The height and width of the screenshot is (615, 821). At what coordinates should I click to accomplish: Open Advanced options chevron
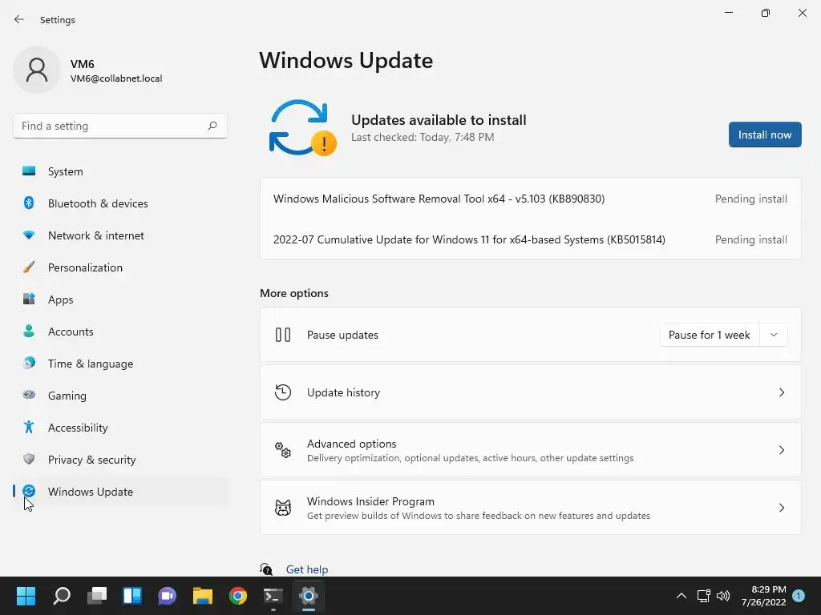[x=781, y=450]
